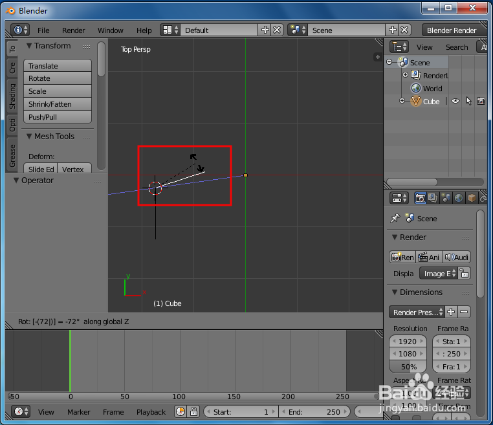Screen dimensions: 493x425
Task: Click the RenderLayers icon in outliner
Action: pos(416,75)
